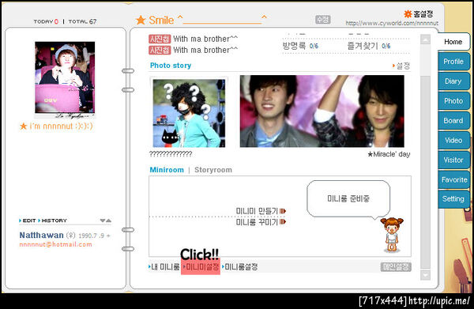Select the Video tab
The height and width of the screenshot is (309, 474).
pyautogui.click(x=453, y=140)
